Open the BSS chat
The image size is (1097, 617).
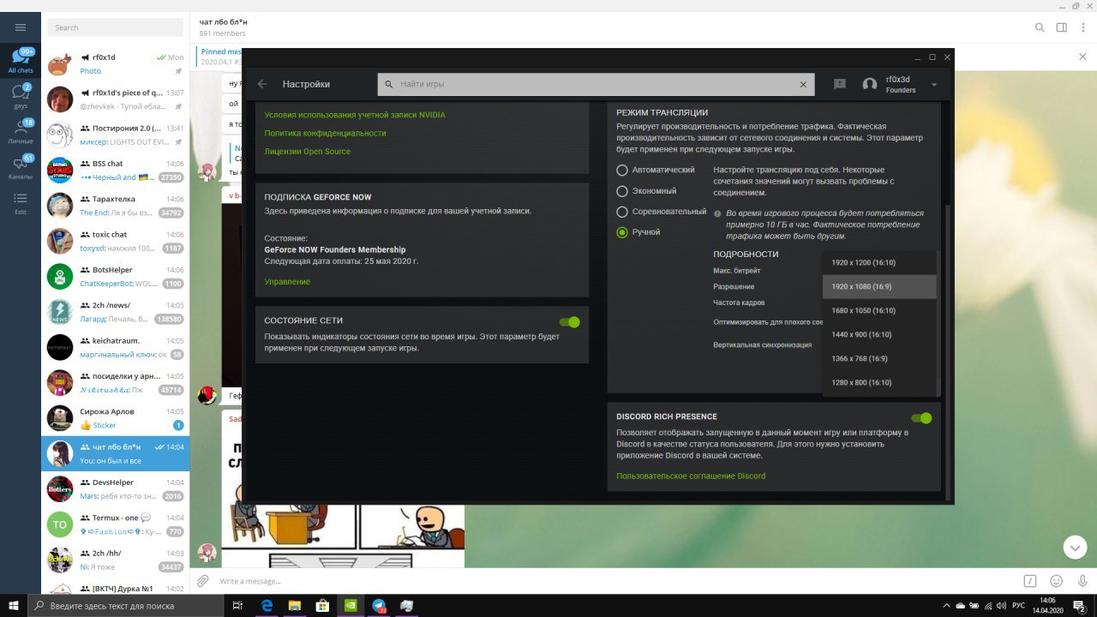pos(116,170)
